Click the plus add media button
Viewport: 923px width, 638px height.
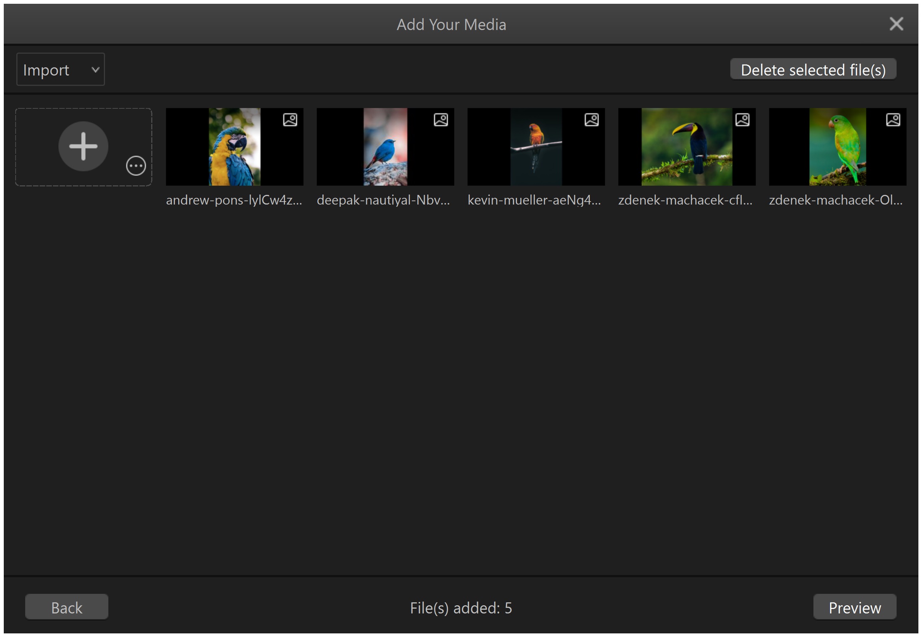pyautogui.click(x=83, y=146)
